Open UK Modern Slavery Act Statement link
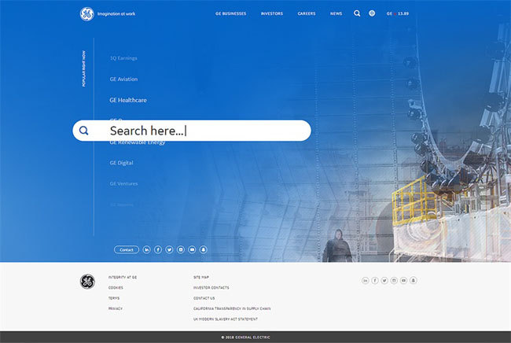The image size is (511, 343). pyautogui.click(x=226, y=319)
